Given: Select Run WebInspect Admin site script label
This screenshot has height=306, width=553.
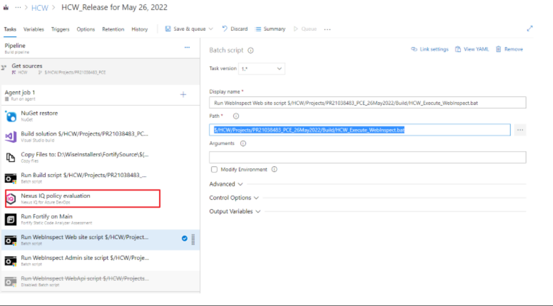Looking at the screenshot, I should click(x=85, y=258).
